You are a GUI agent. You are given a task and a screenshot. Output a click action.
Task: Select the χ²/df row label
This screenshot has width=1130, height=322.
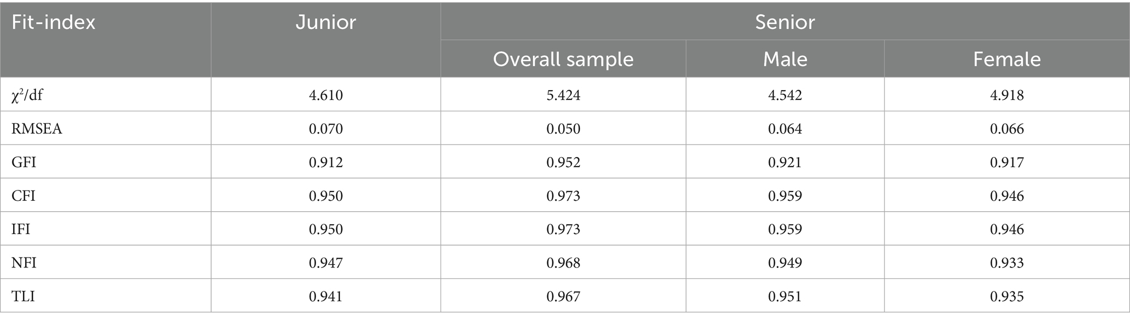(x=27, y=96)
